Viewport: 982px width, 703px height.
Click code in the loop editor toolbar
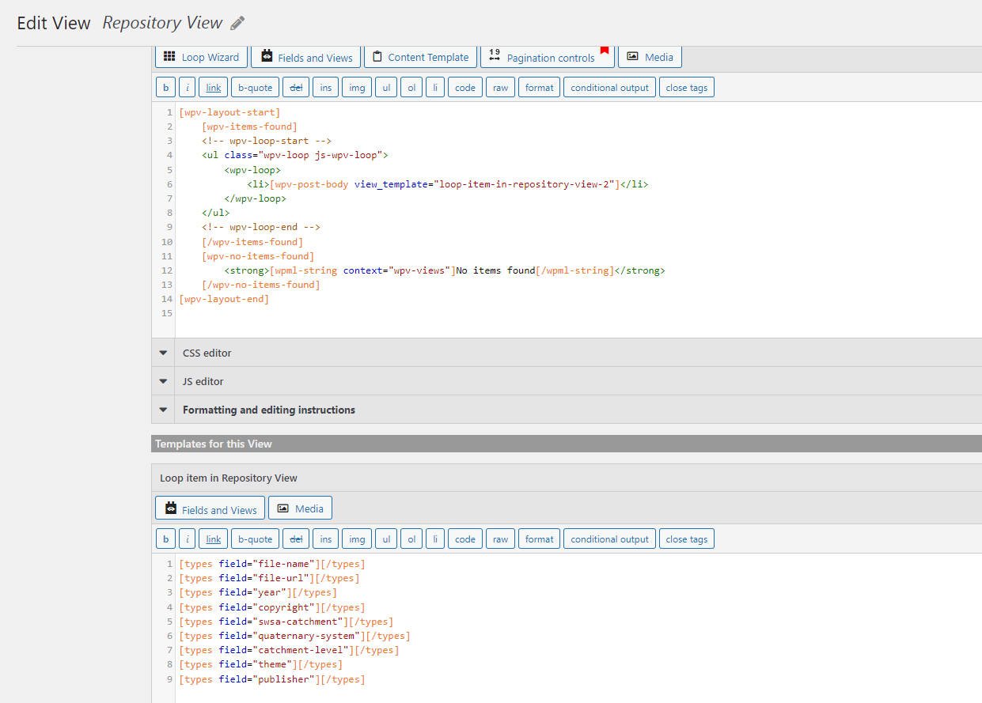(x=465, y=88)
